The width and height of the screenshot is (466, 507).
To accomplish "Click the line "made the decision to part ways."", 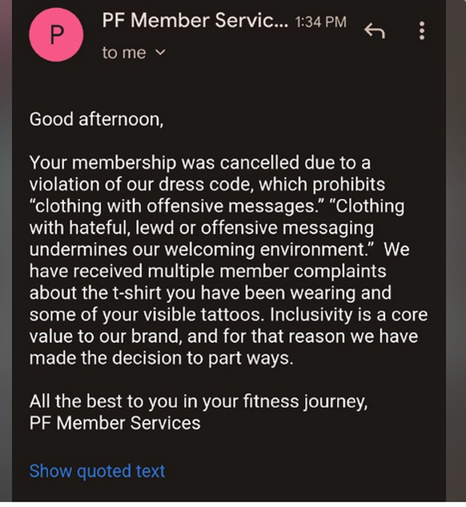I will tap(161, 358).
